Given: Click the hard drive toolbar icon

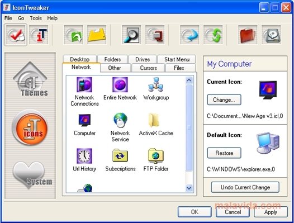Looking at the screenshot, I should click(x=271, y=35).
